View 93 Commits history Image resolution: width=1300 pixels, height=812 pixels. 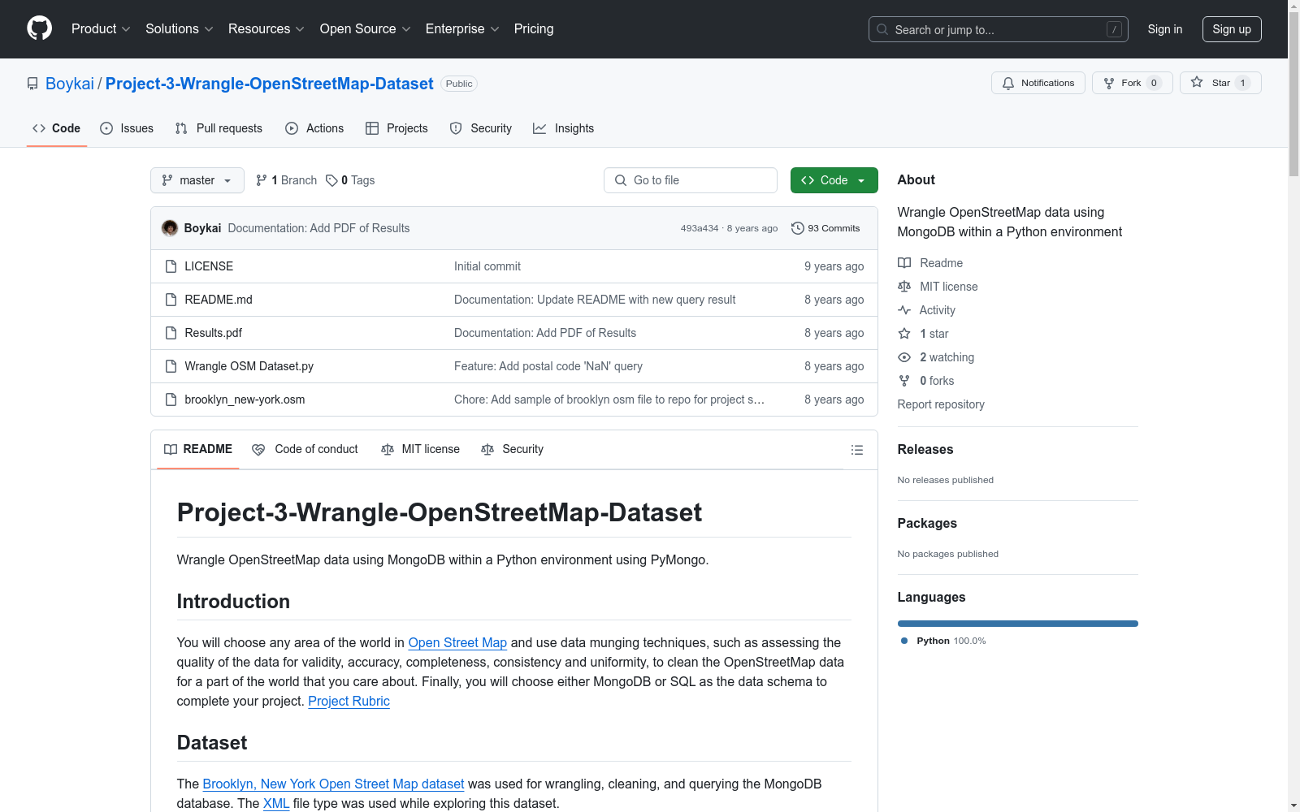[x=825, y=228]
